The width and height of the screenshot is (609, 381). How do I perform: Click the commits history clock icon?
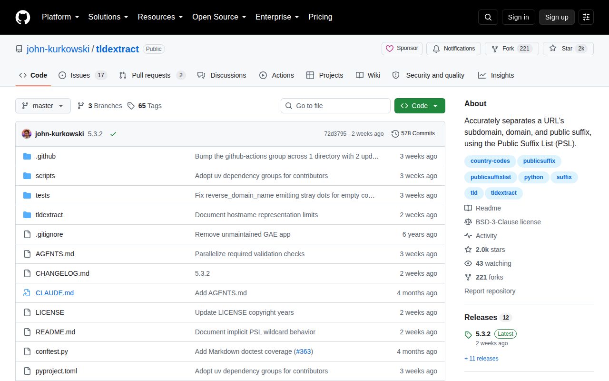pyautogui.click(x=395, y=134)
